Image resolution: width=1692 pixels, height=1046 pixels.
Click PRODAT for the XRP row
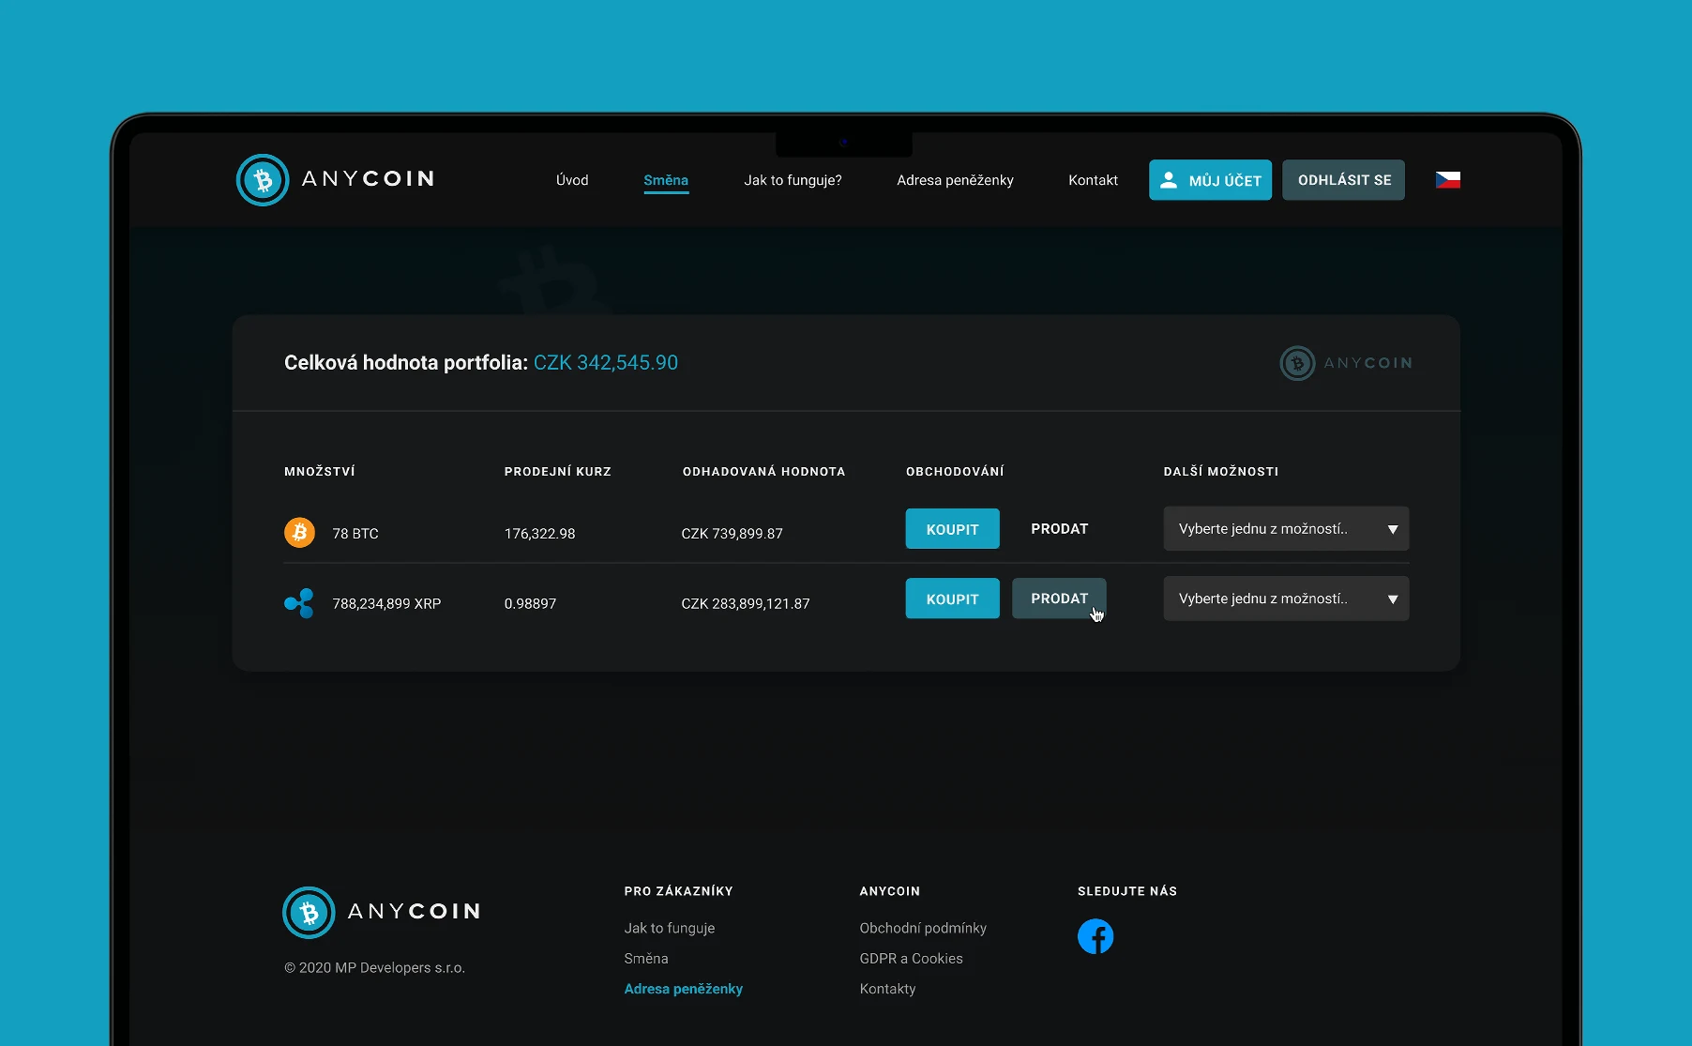point(1059,599)
